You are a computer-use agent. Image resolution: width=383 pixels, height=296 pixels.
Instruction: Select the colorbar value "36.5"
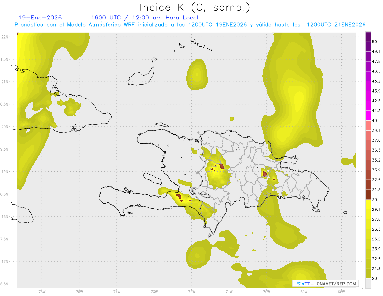[376, 150]
